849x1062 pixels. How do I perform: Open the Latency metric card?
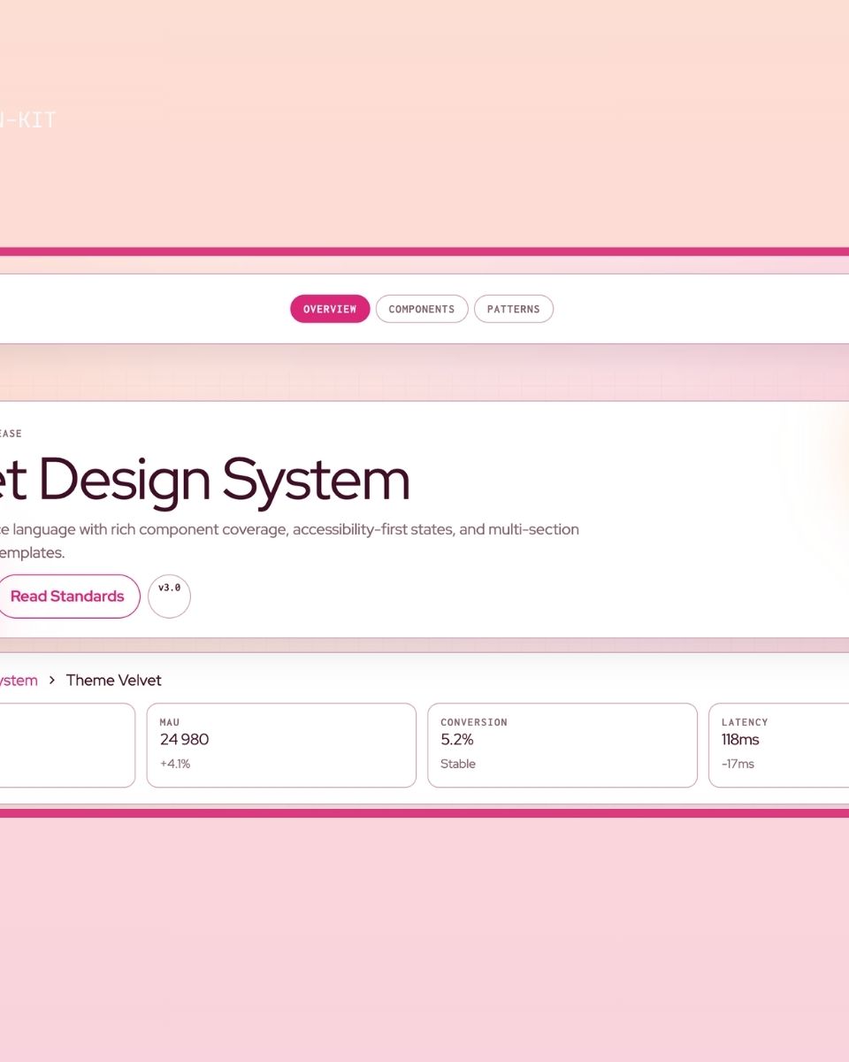click(x=779, y=745)
